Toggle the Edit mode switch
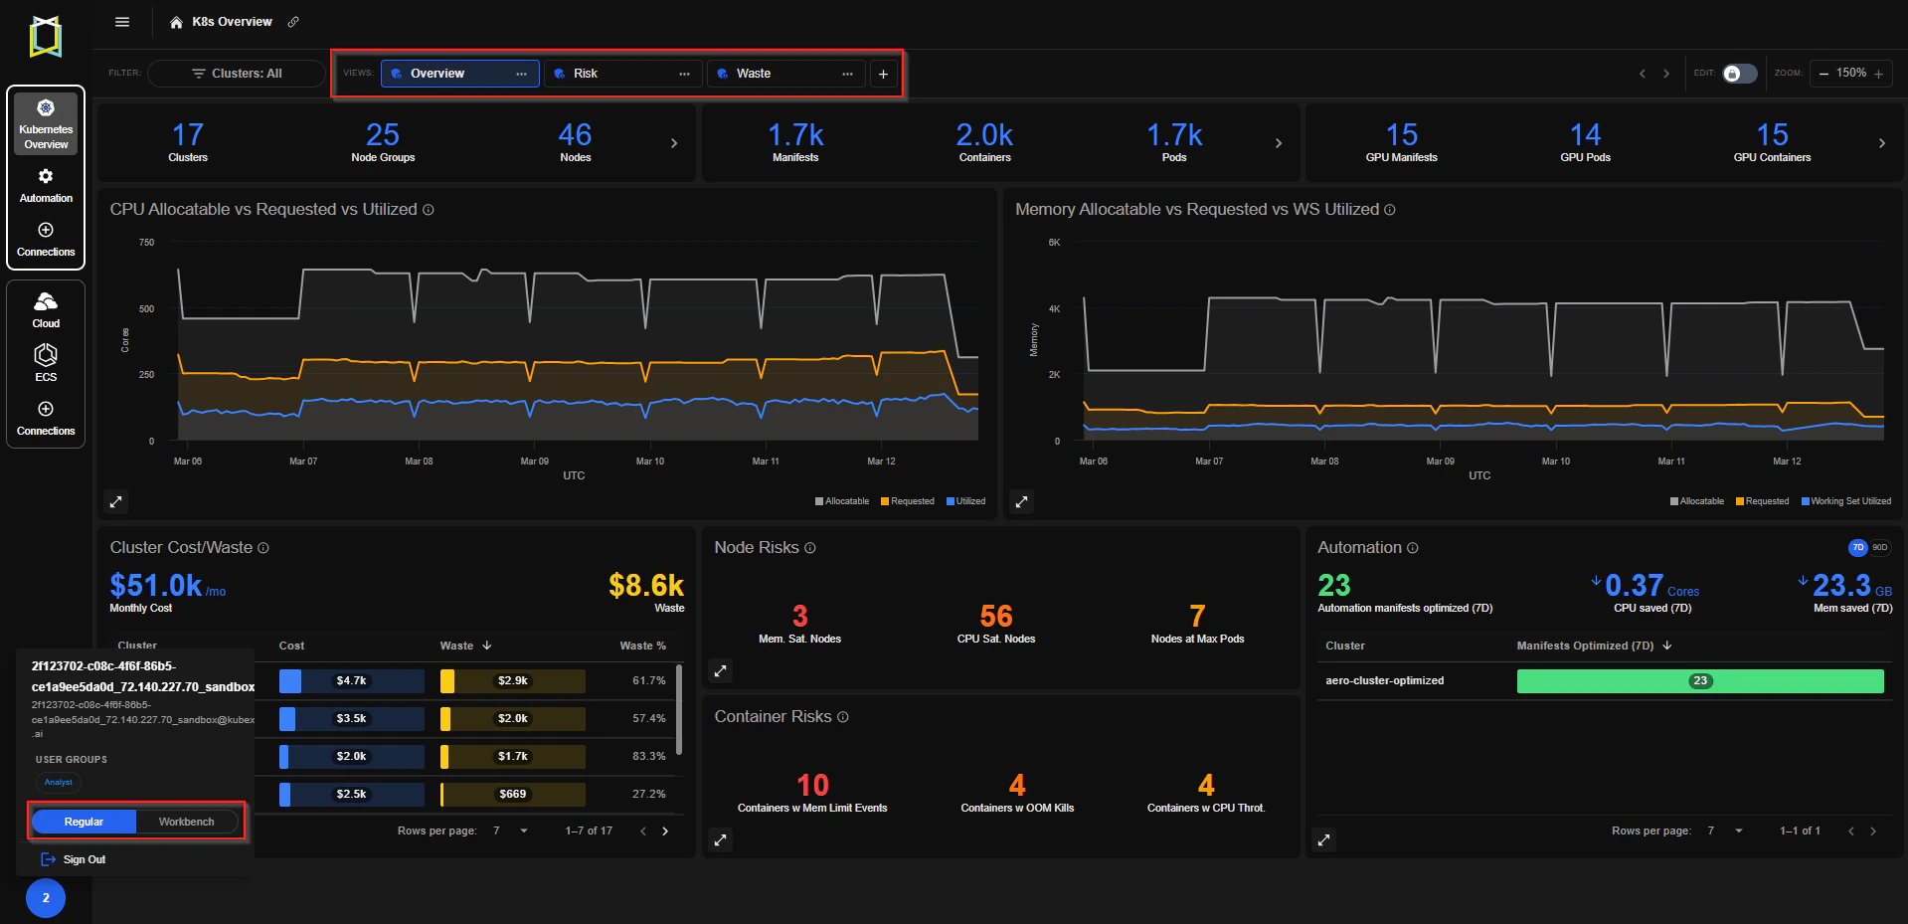This screenshot has height=924, width=1908. [x=1739, y=74]
